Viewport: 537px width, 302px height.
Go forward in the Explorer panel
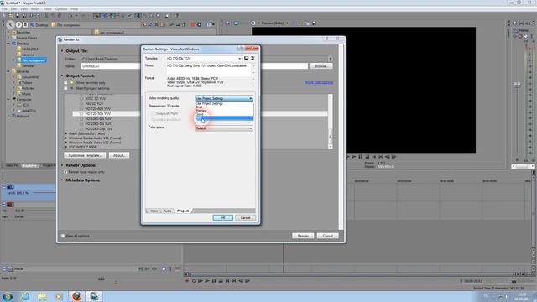(x=18, y=24)
